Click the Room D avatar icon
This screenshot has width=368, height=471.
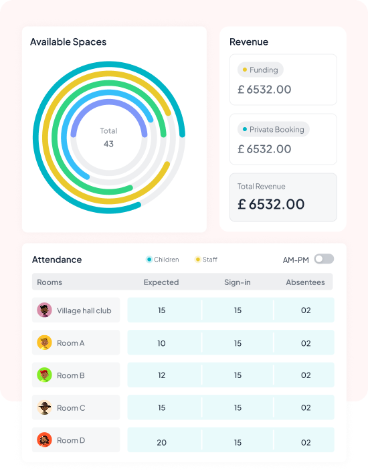[44, 440]
